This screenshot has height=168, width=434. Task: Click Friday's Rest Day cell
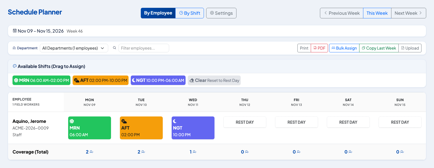coord(297,122)
